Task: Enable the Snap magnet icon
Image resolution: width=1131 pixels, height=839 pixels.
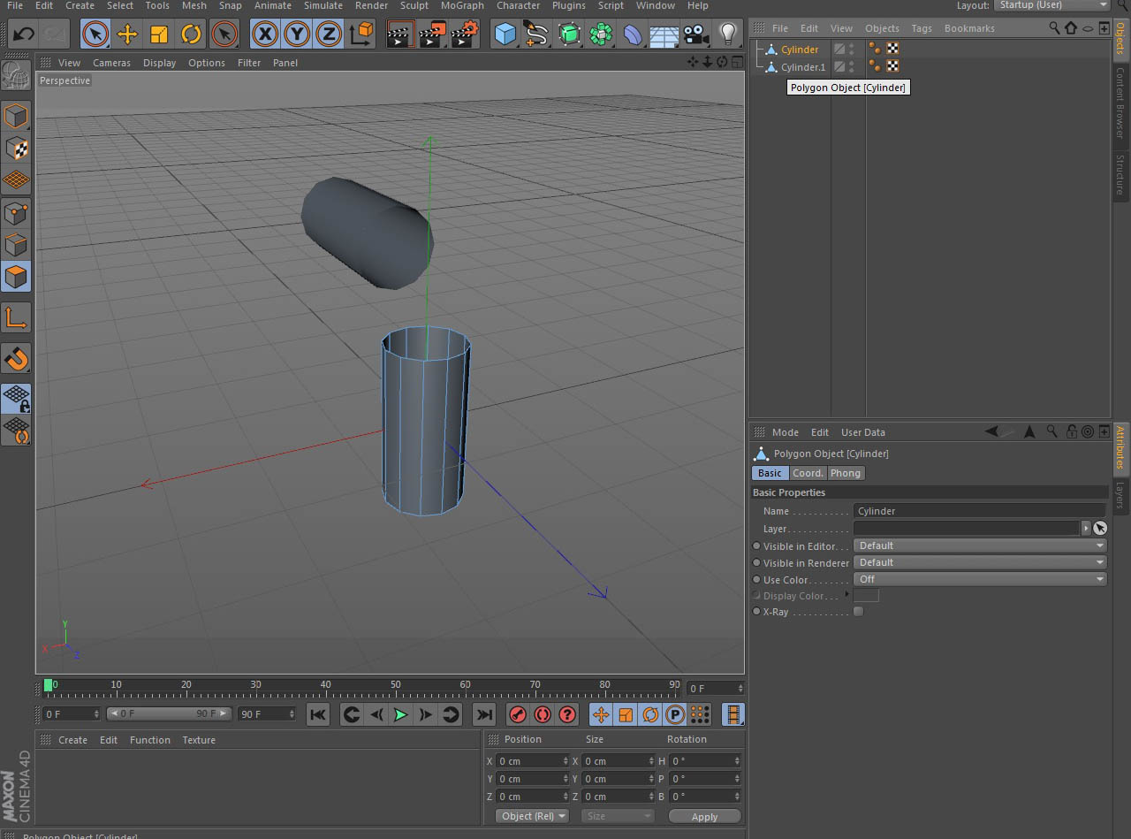Action: coord(16,359)
